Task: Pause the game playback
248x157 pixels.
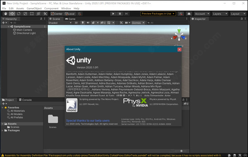Action: [x=120, y=14]
